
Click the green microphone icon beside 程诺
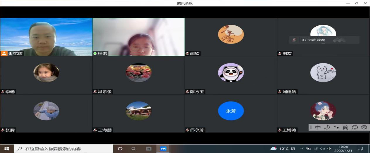coord(95,53)
